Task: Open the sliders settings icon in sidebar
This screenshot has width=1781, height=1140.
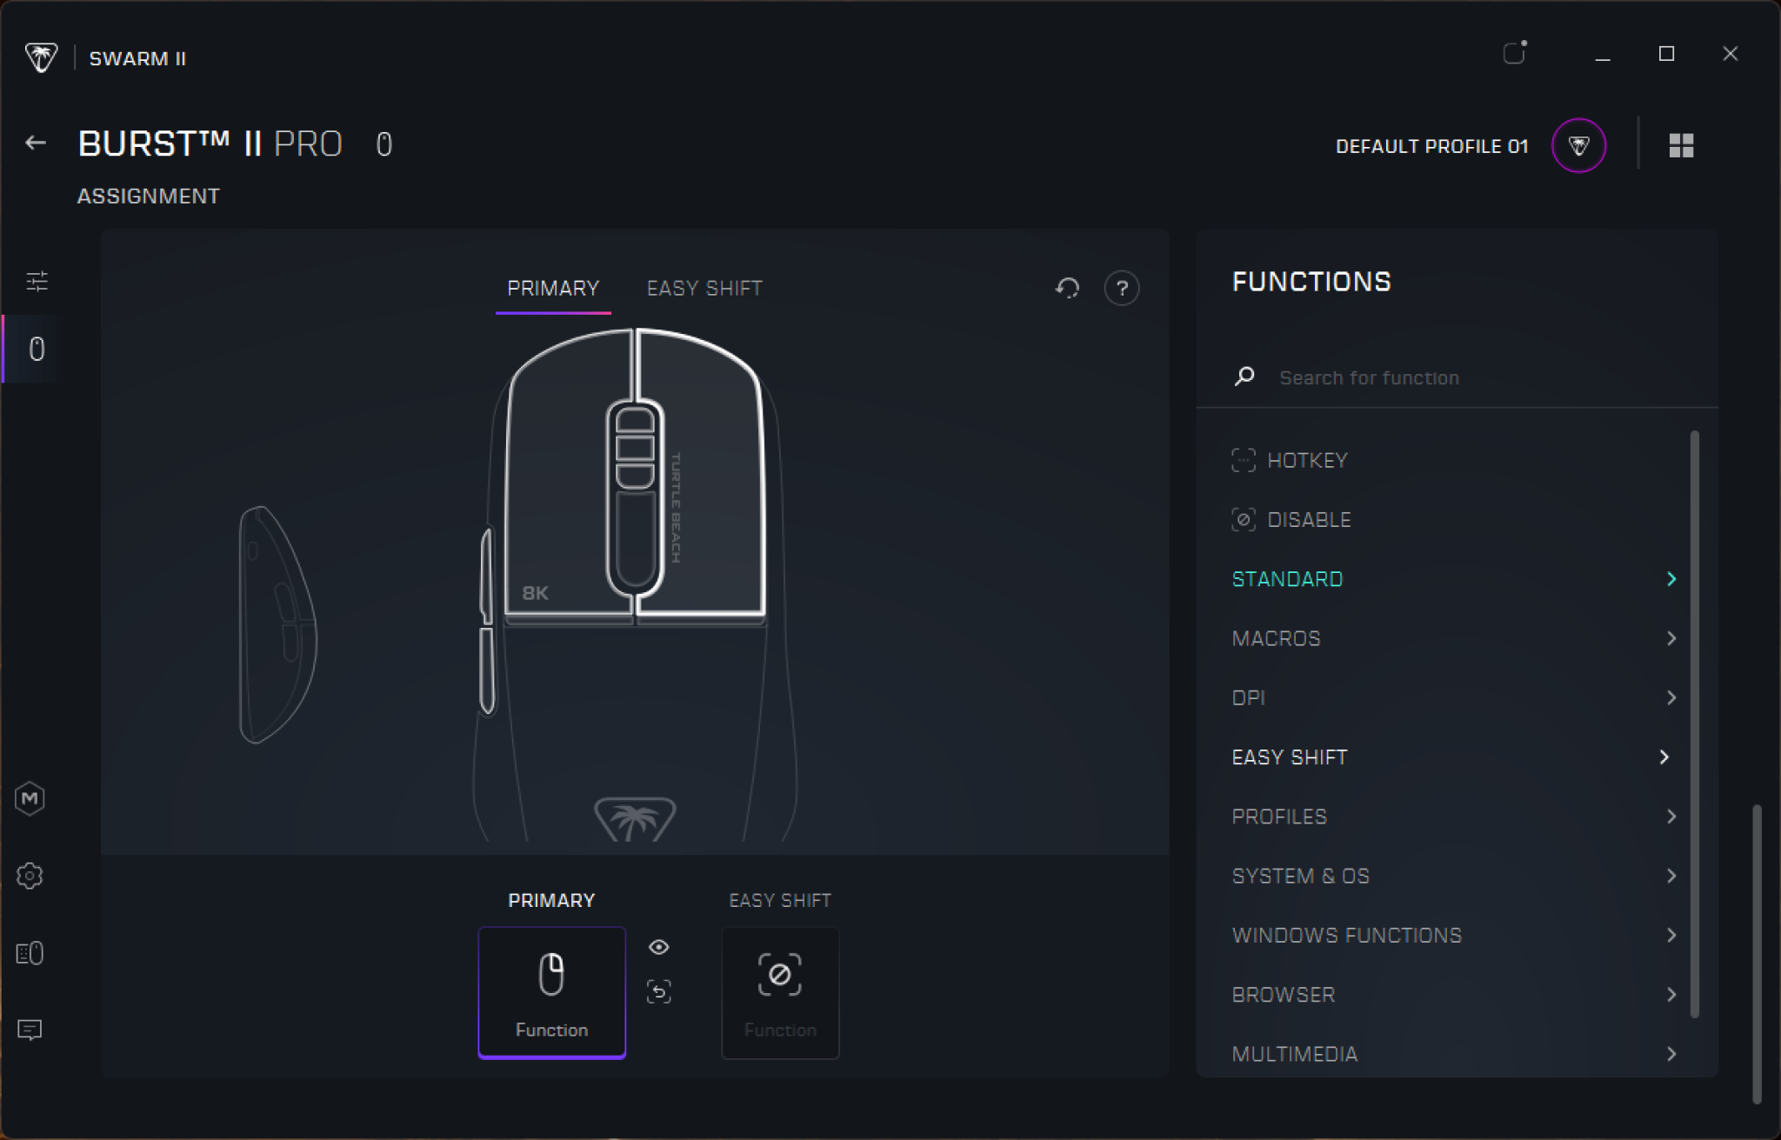Action: tap(37, 281)
